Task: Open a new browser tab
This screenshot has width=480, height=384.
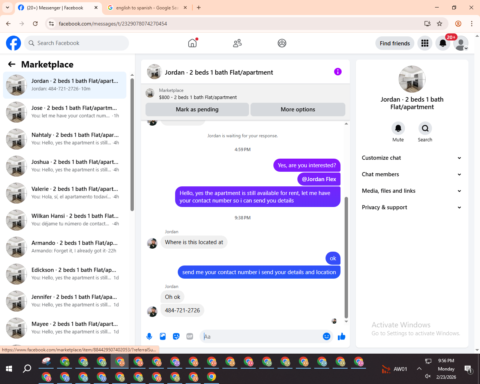Action: (199, 7)
